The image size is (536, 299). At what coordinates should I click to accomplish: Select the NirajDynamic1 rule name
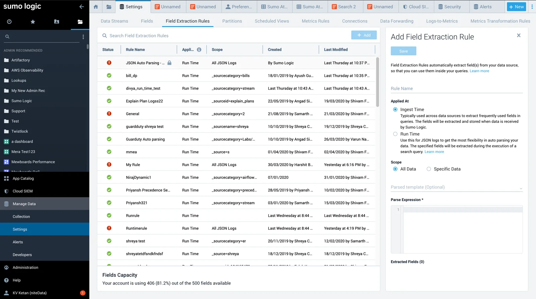click(x=138, y=177)
